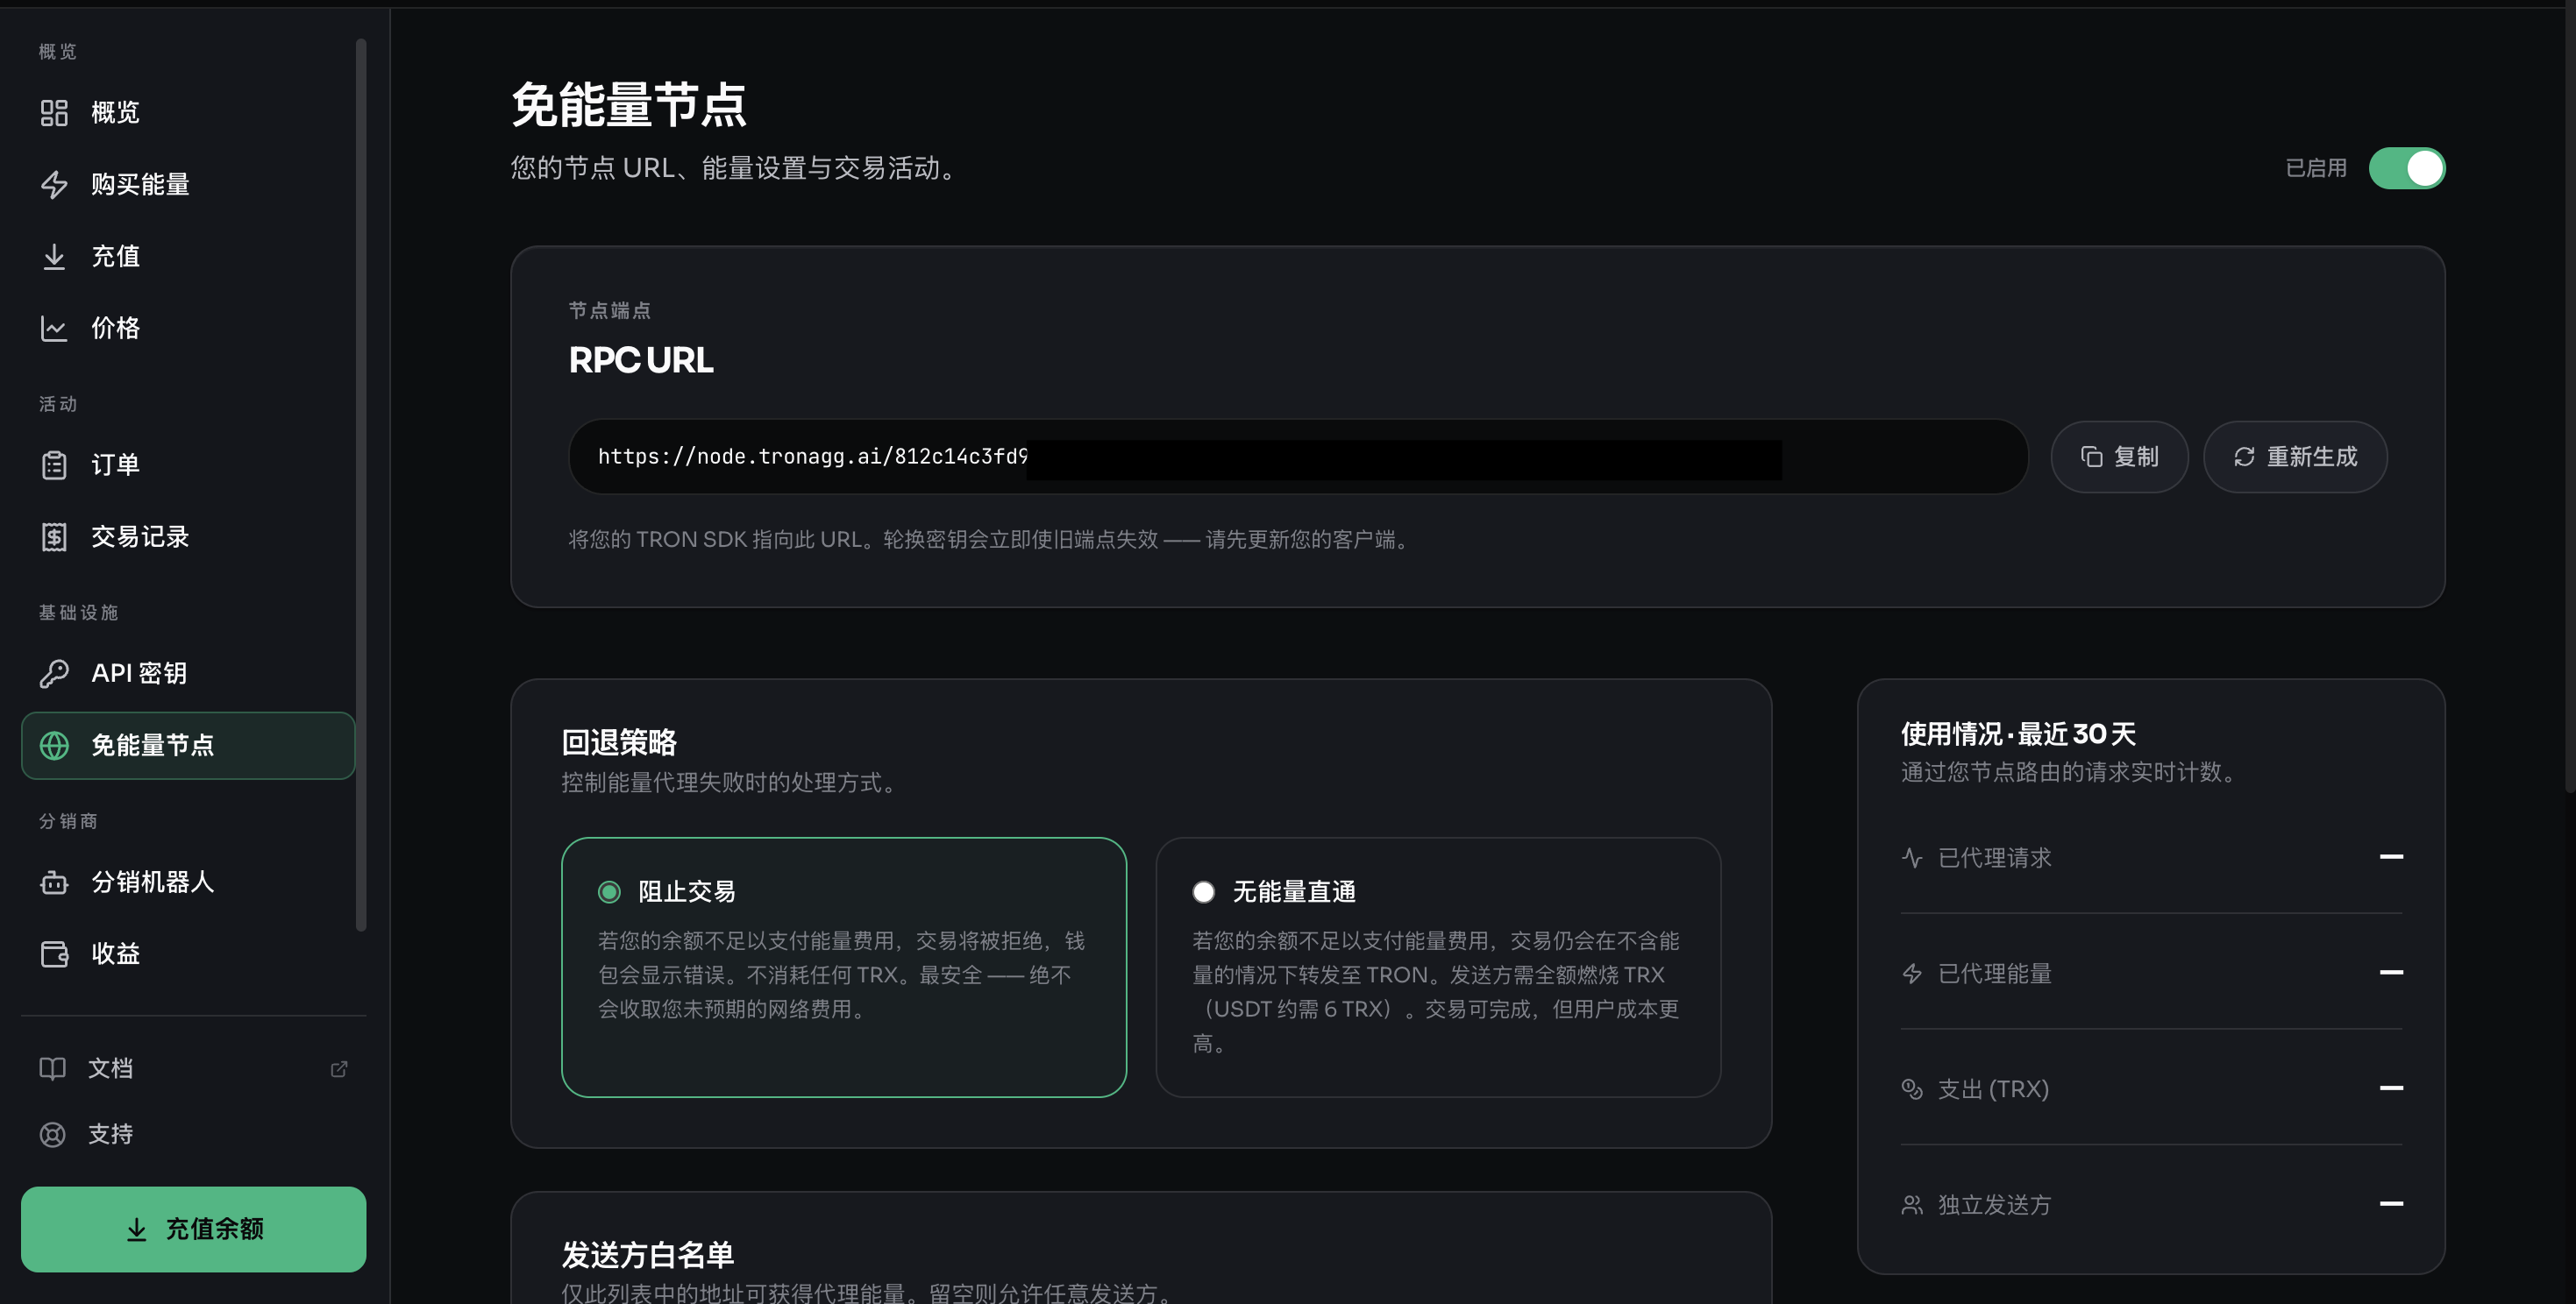Click the 购买能量 lightning bolt icon
2576x1304 pixels.
(x=54, y=185)
